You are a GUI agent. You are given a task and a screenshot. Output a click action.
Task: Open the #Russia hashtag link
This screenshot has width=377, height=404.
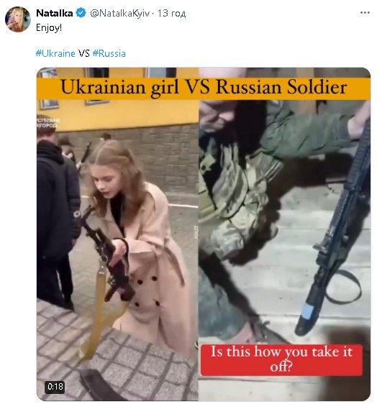(x=109, y=53)
